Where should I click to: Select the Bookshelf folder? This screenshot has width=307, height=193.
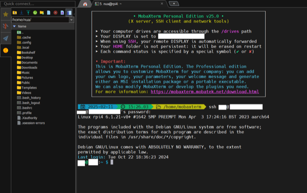(x=26, y=52)
